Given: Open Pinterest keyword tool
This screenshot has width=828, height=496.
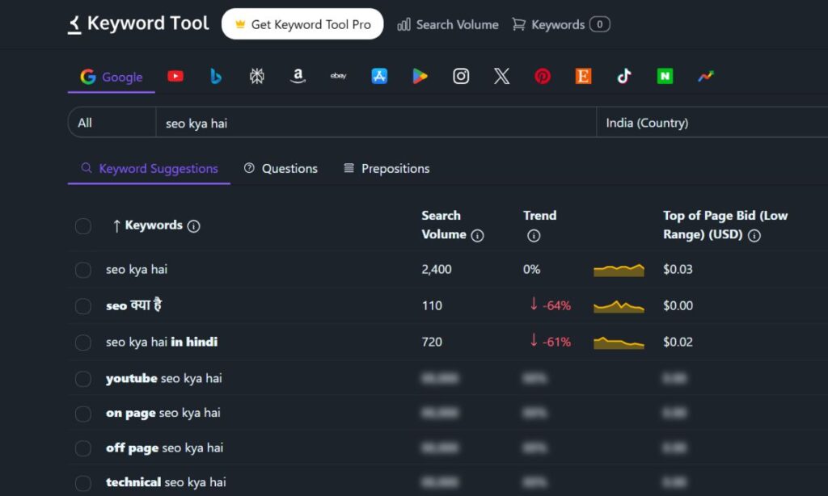Looking at the screenshot, I should (543, 75).
